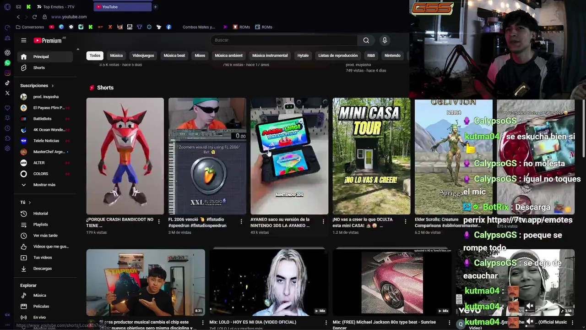
Task: Click the www.youtube.com address bar
Action: click(x=69, y=17)
